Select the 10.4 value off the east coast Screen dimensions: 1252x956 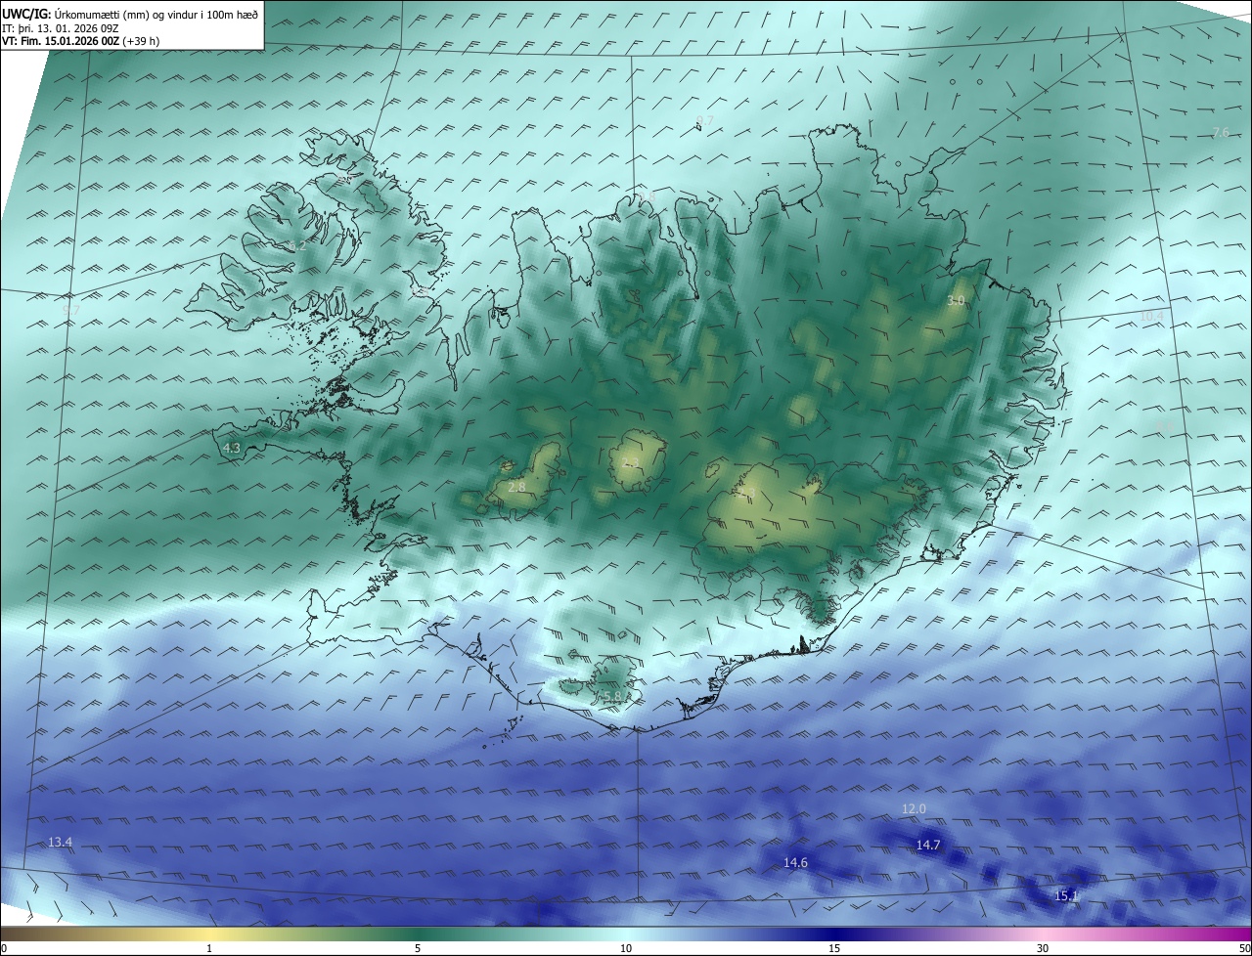click(1152, 316)
